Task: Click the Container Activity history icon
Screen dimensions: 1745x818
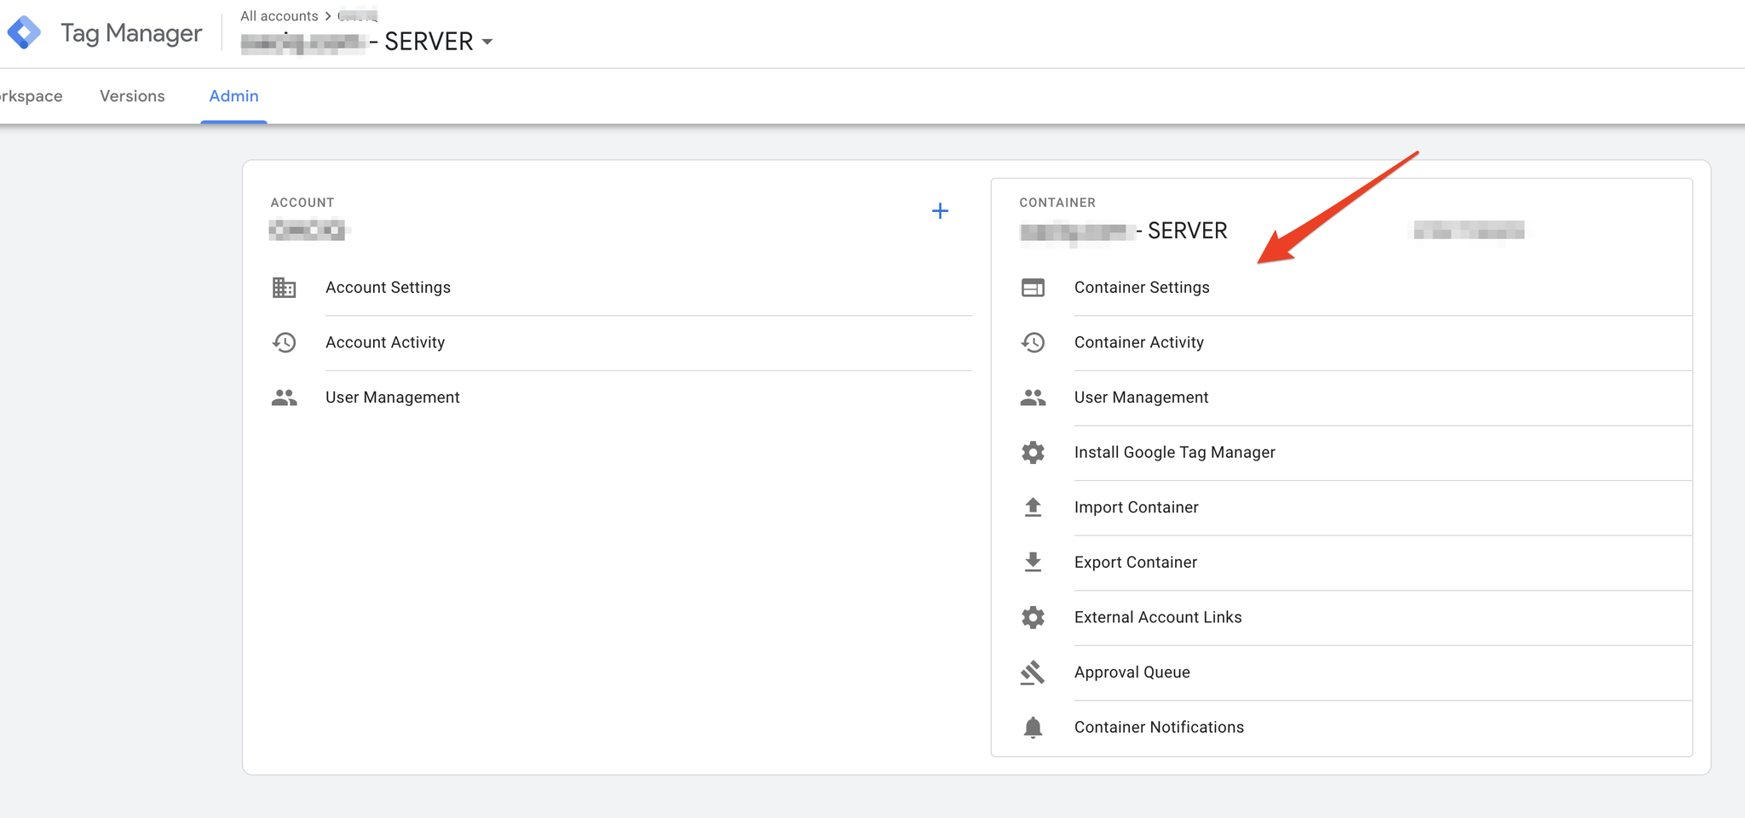Action: (x=1033, y=342)
